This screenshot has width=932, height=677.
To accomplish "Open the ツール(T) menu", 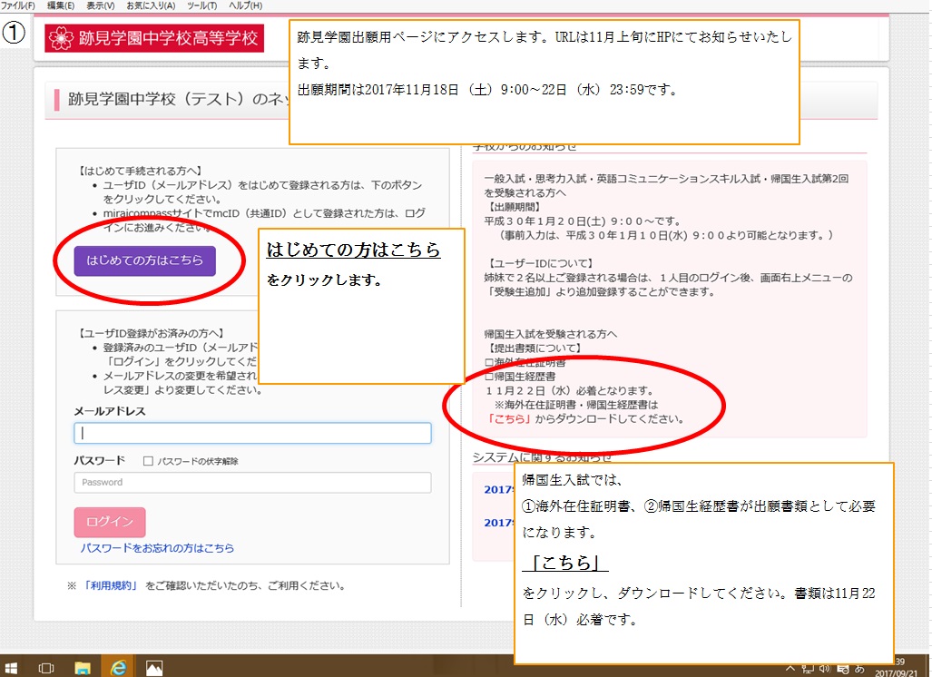I will [201, 6].
